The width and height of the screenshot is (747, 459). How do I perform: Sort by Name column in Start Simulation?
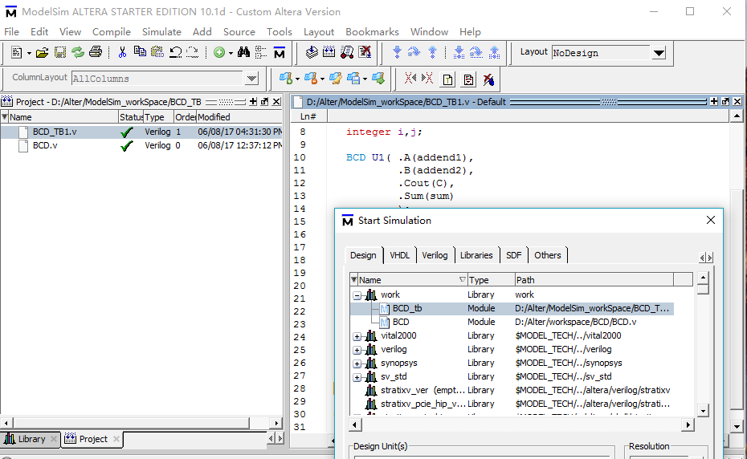(412, 280)
